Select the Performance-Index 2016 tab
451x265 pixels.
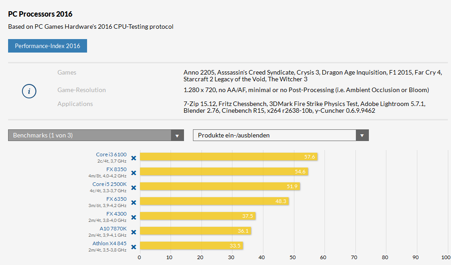click(48, 46)
